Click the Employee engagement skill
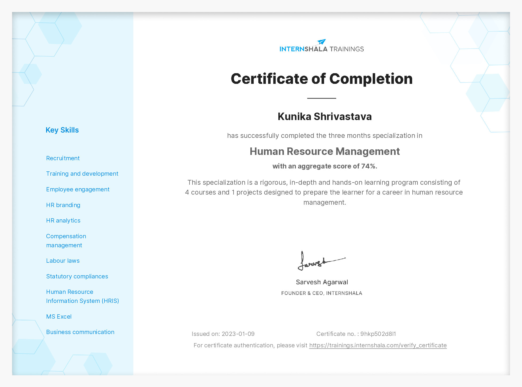Image resolution: width=522 pixels, height=387 pixels. (78, 189)
